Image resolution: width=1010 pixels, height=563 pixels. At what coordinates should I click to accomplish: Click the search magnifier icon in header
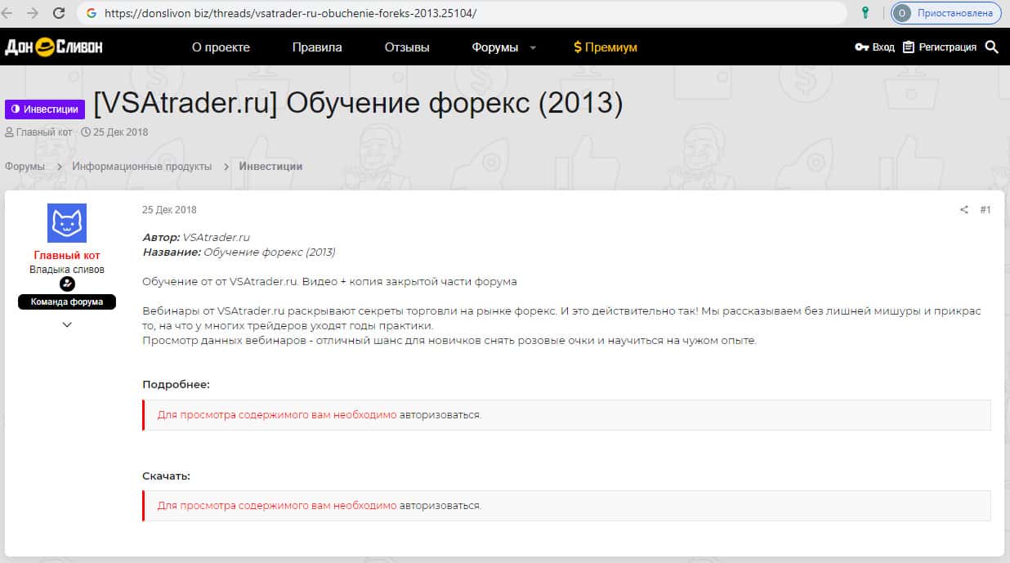(992, 47)
